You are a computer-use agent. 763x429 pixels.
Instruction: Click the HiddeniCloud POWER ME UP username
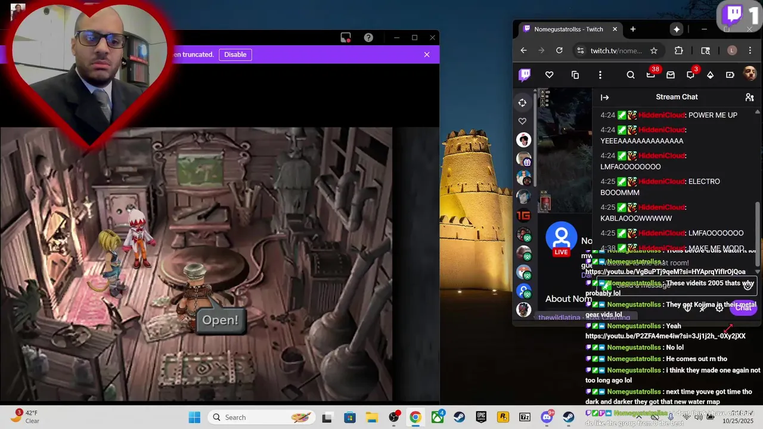662,115
